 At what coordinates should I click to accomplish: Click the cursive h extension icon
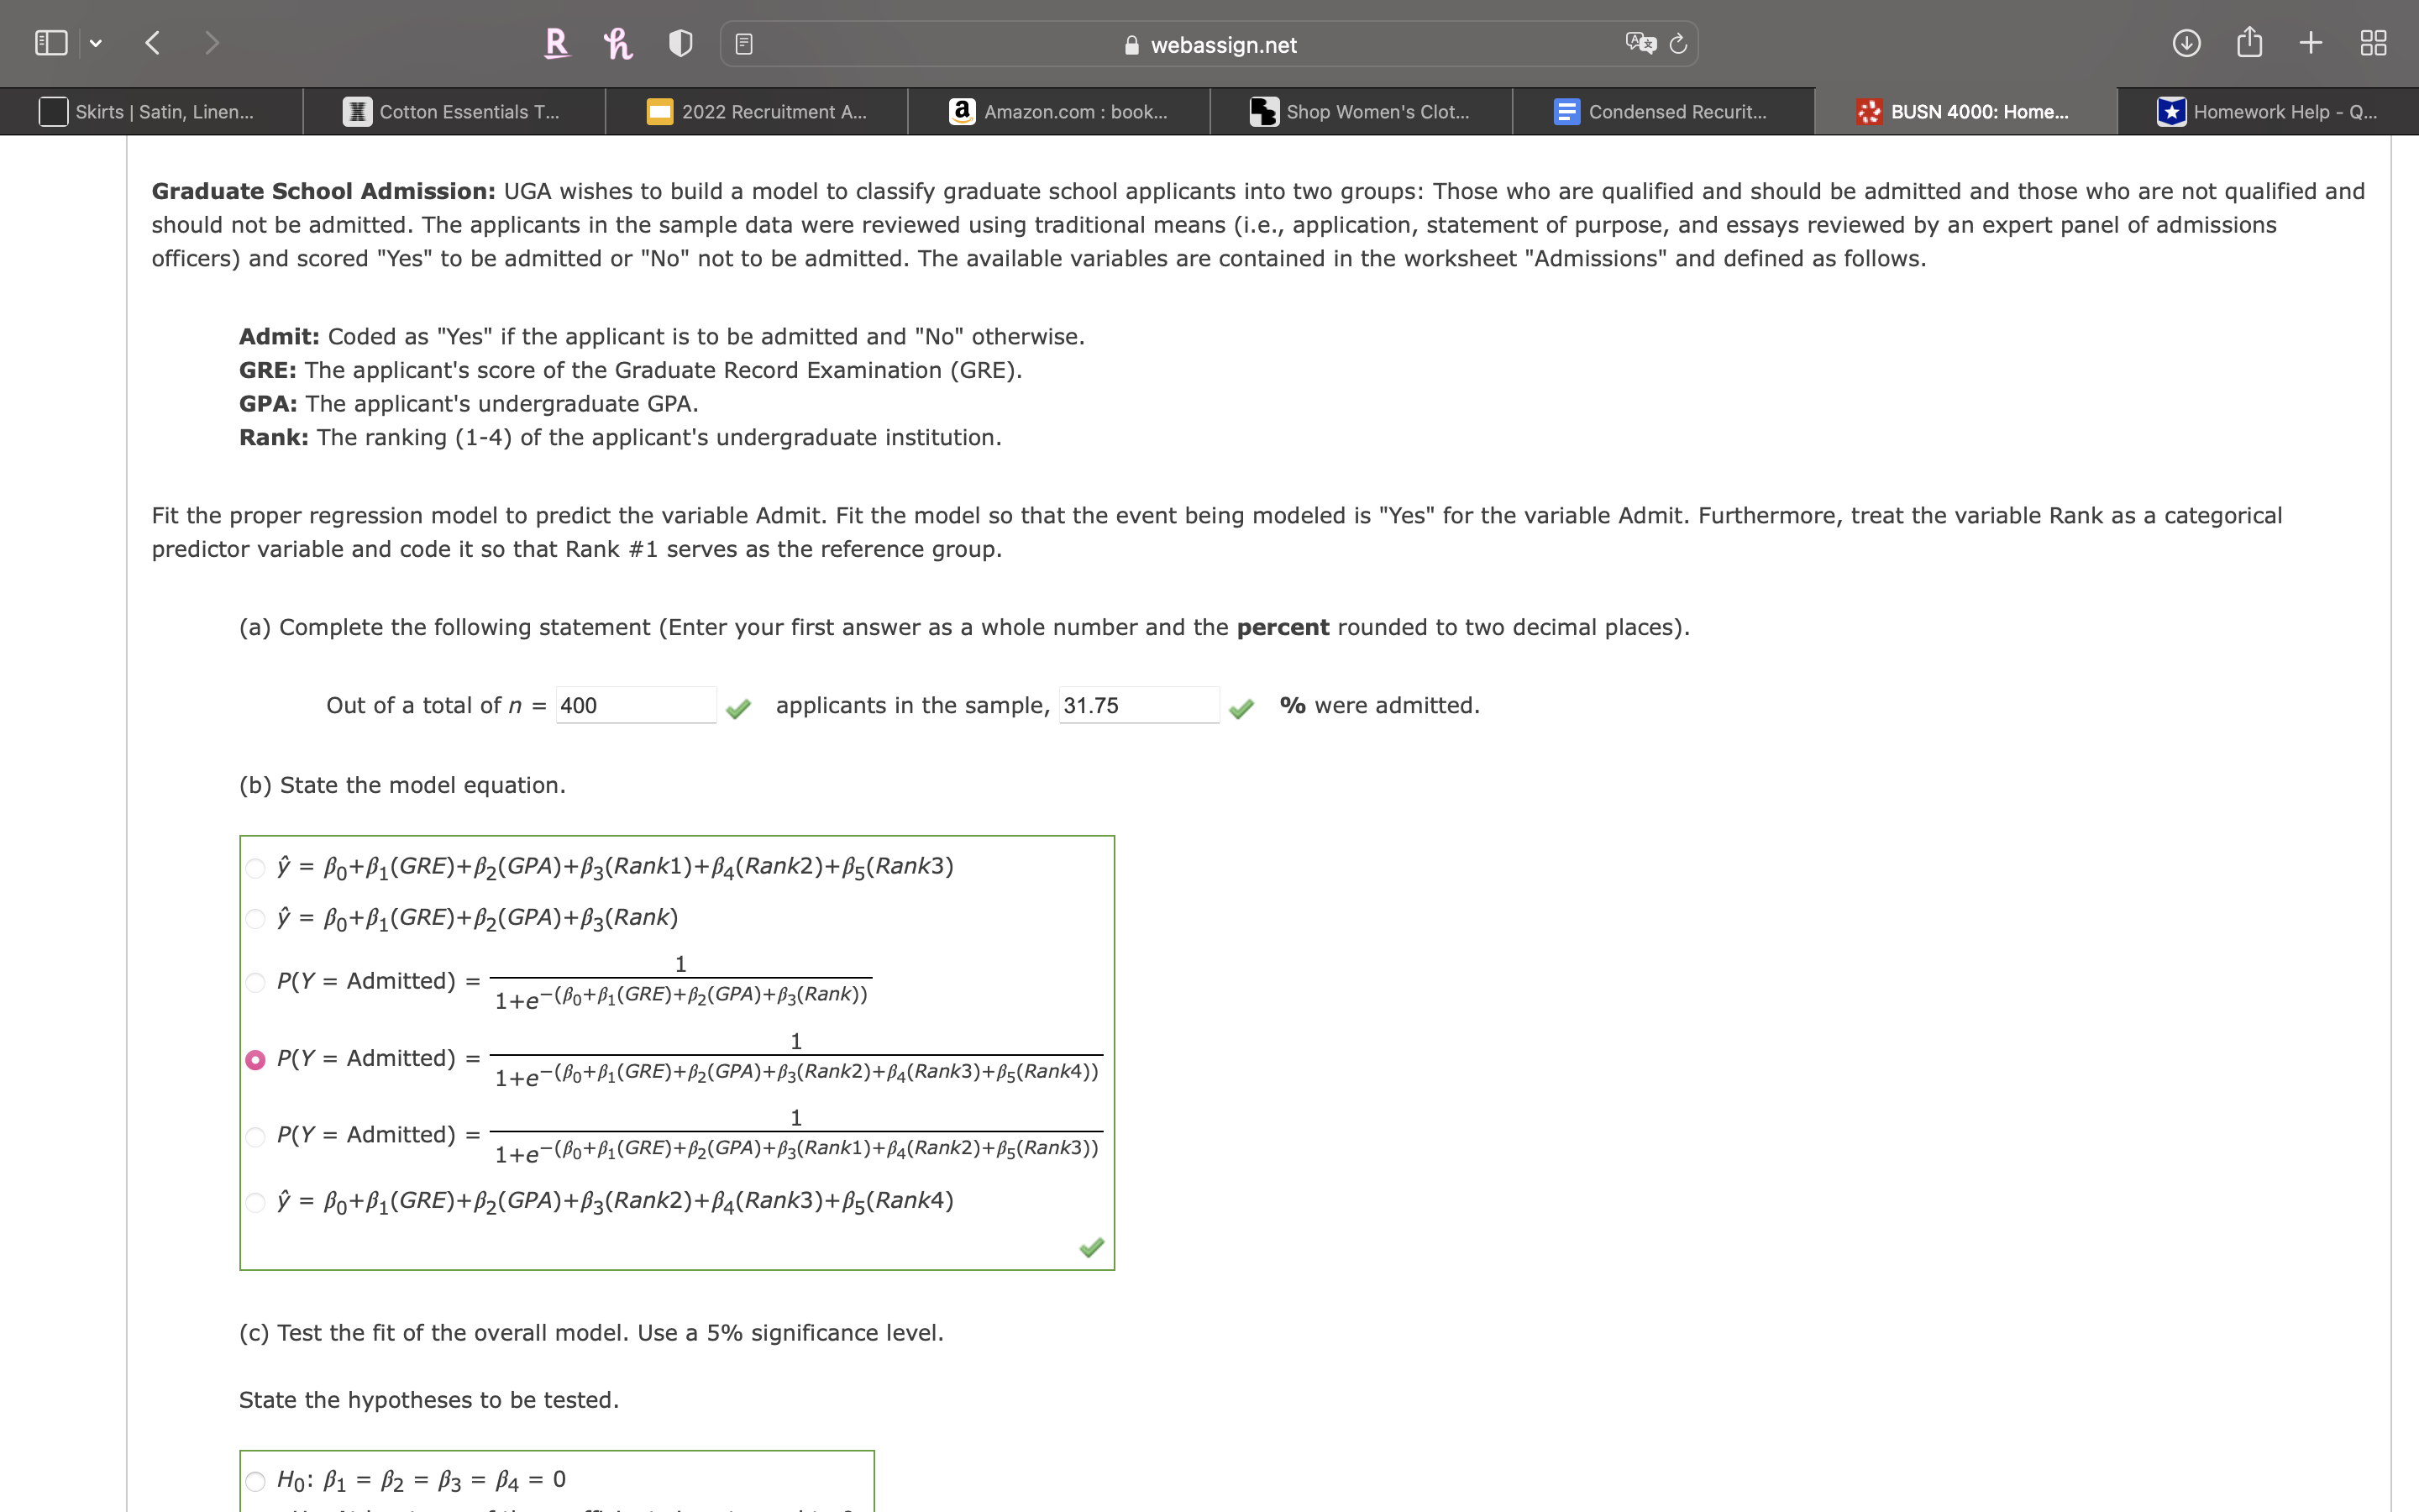point(617,43)
